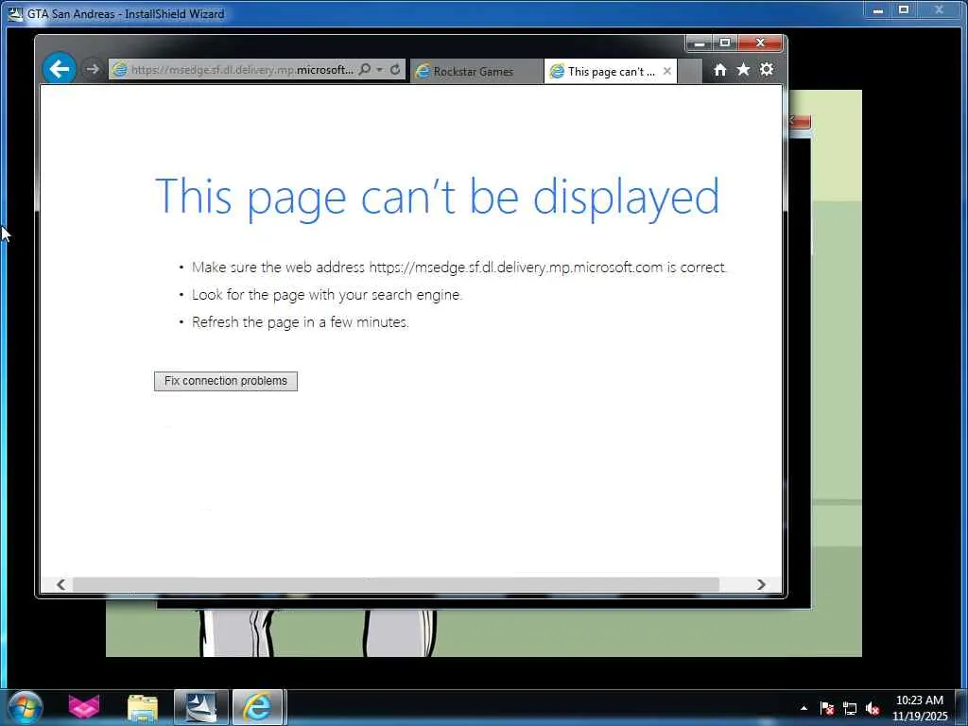Screen dimensions: 968x726
Task: Refresh the page with the reload icon
Action: [395, 69]
